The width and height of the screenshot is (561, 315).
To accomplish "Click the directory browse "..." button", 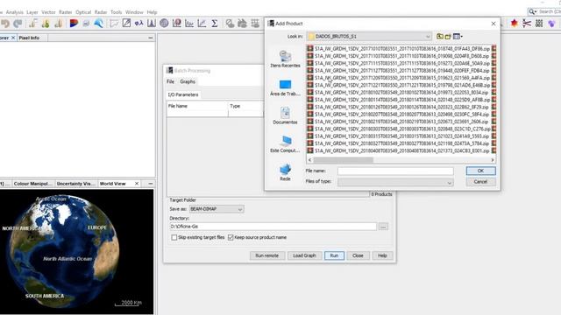I will tap(383, 227).
